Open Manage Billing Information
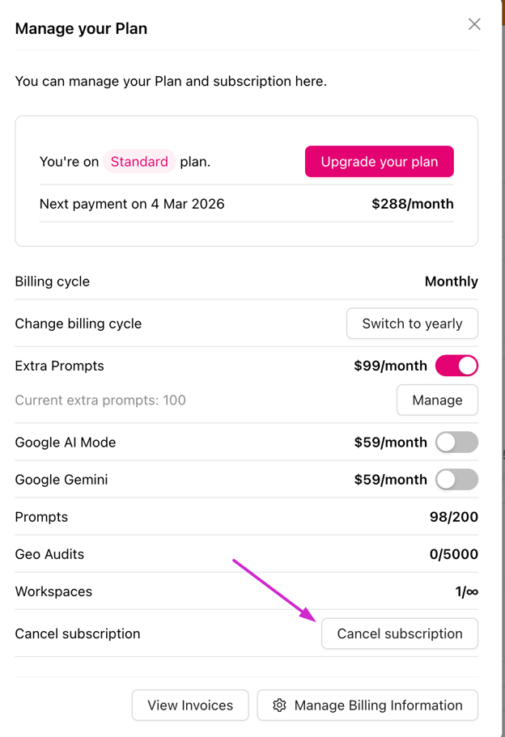 (367, 705)
